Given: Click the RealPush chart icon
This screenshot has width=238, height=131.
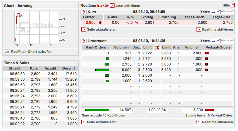Looking at the screenshot, I should 7,52.
